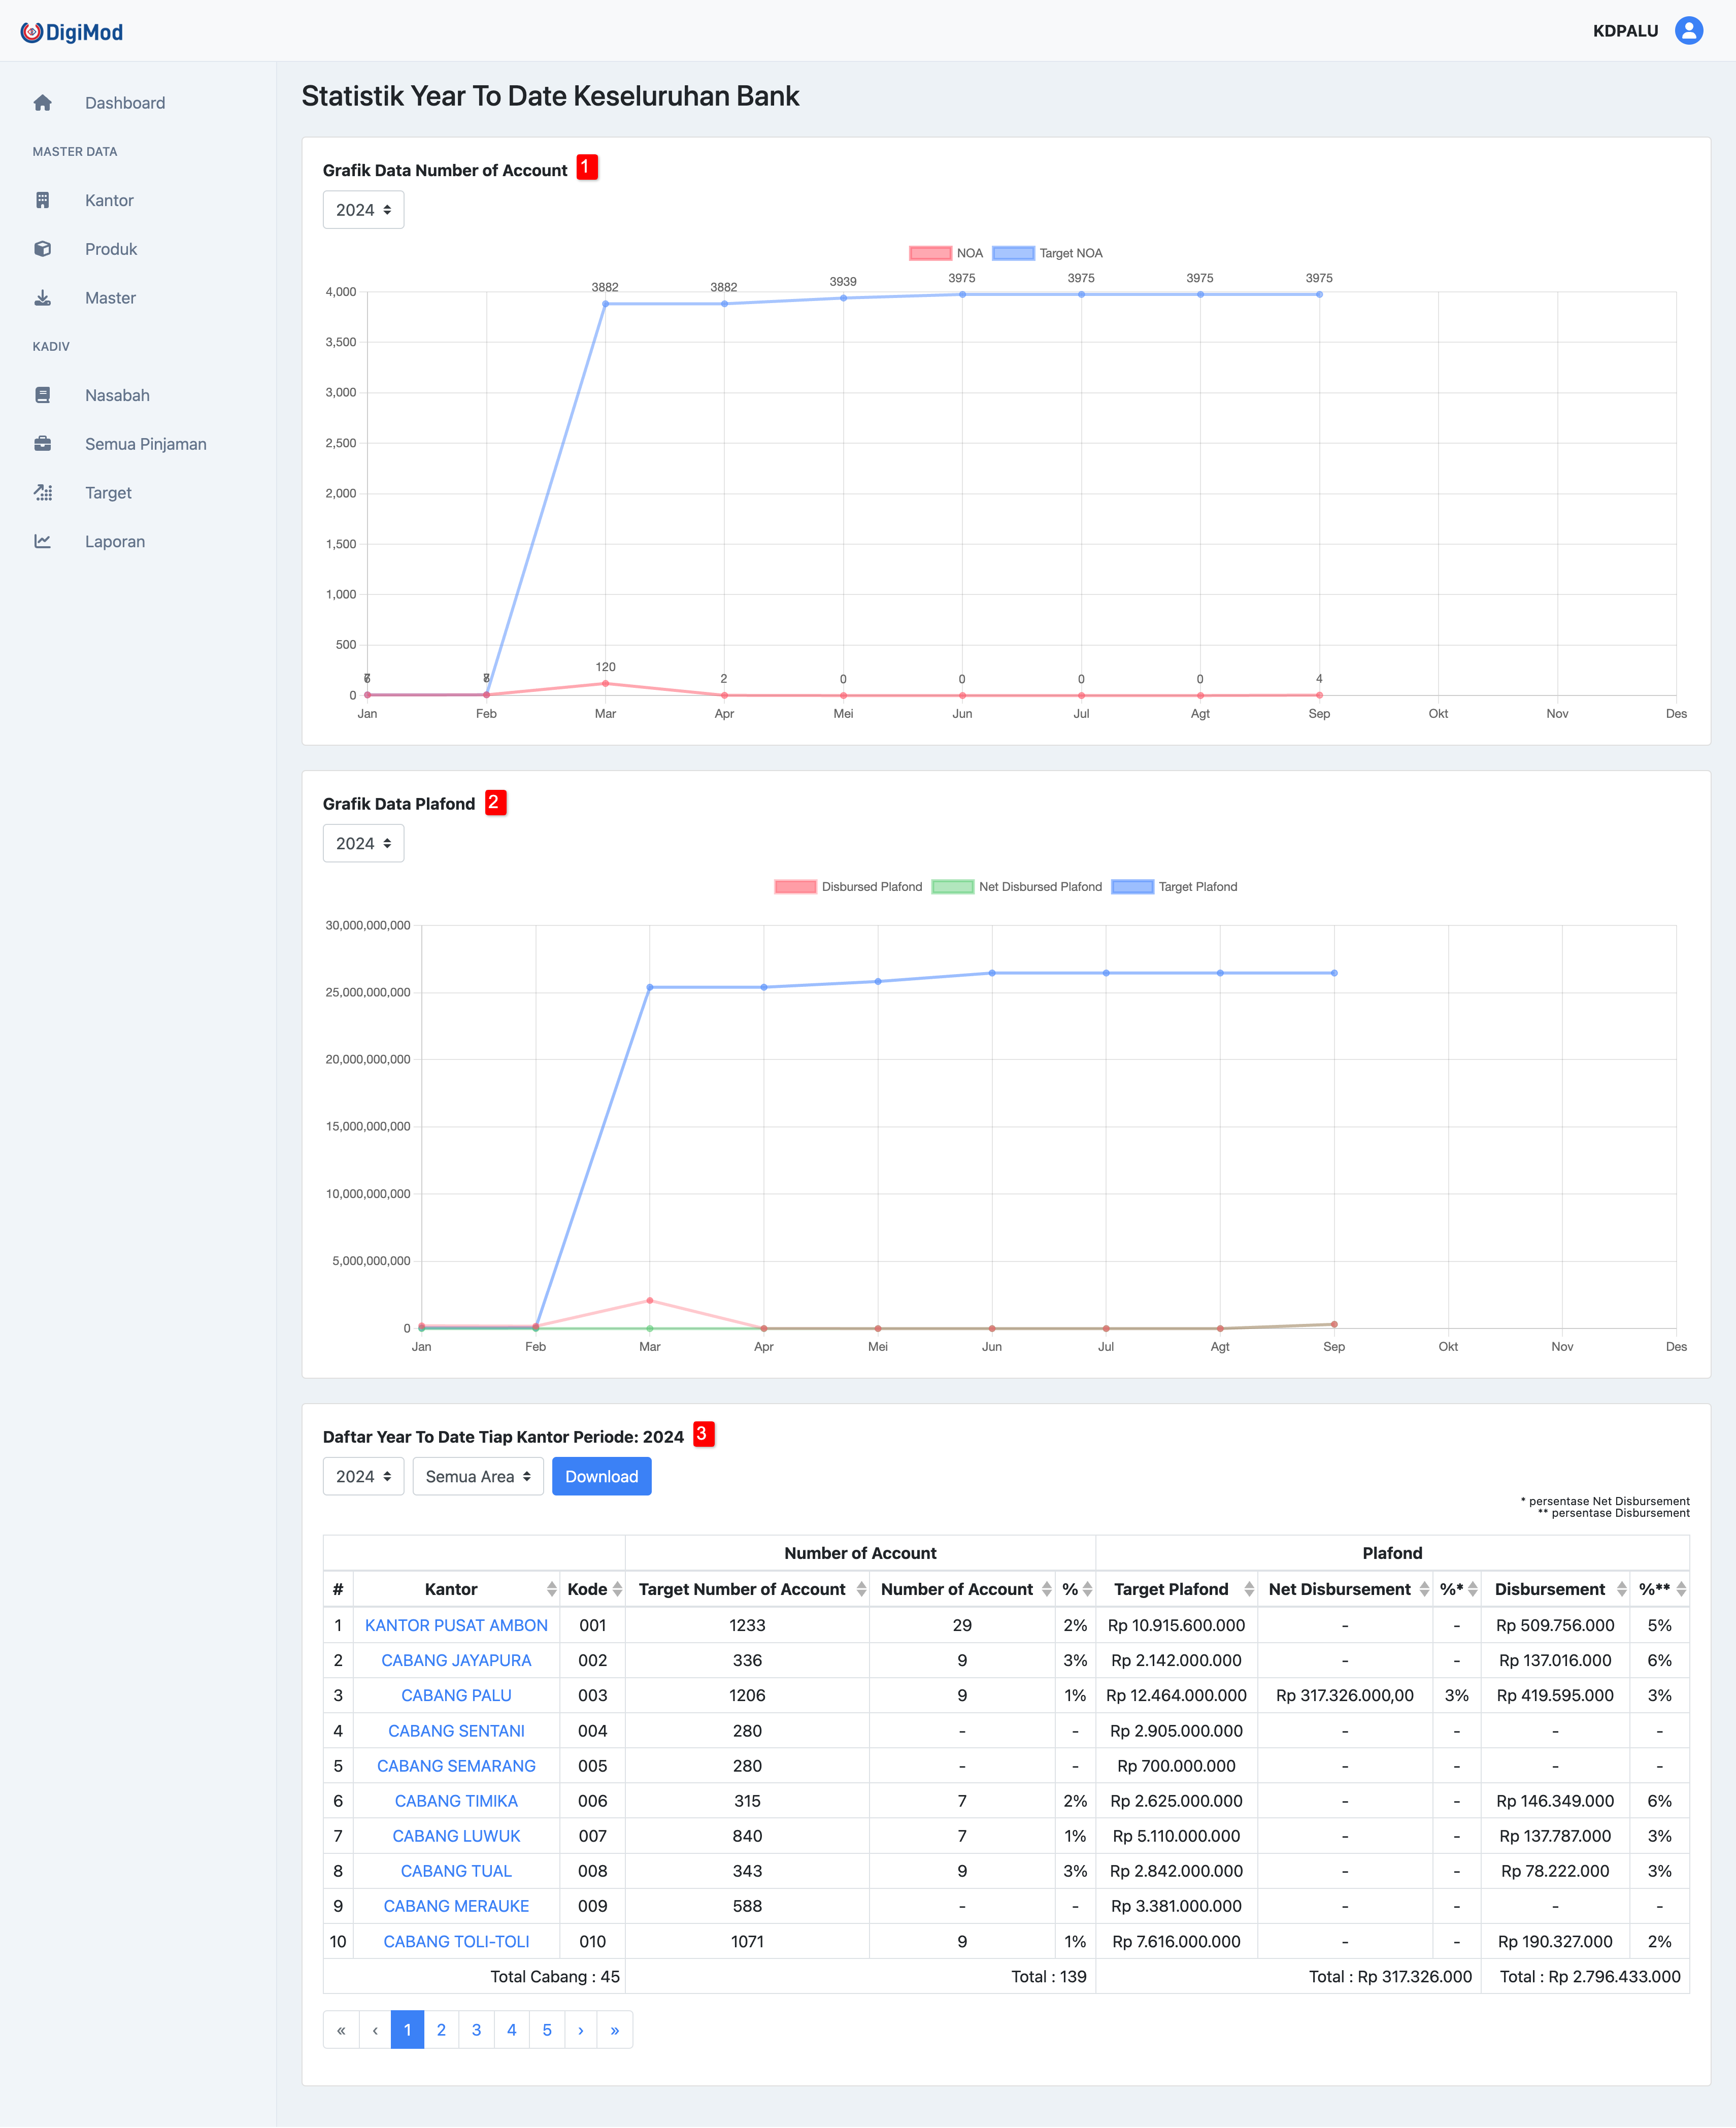
Task: Click the Target Plafond blue legend swatch
Action: 1132,887
